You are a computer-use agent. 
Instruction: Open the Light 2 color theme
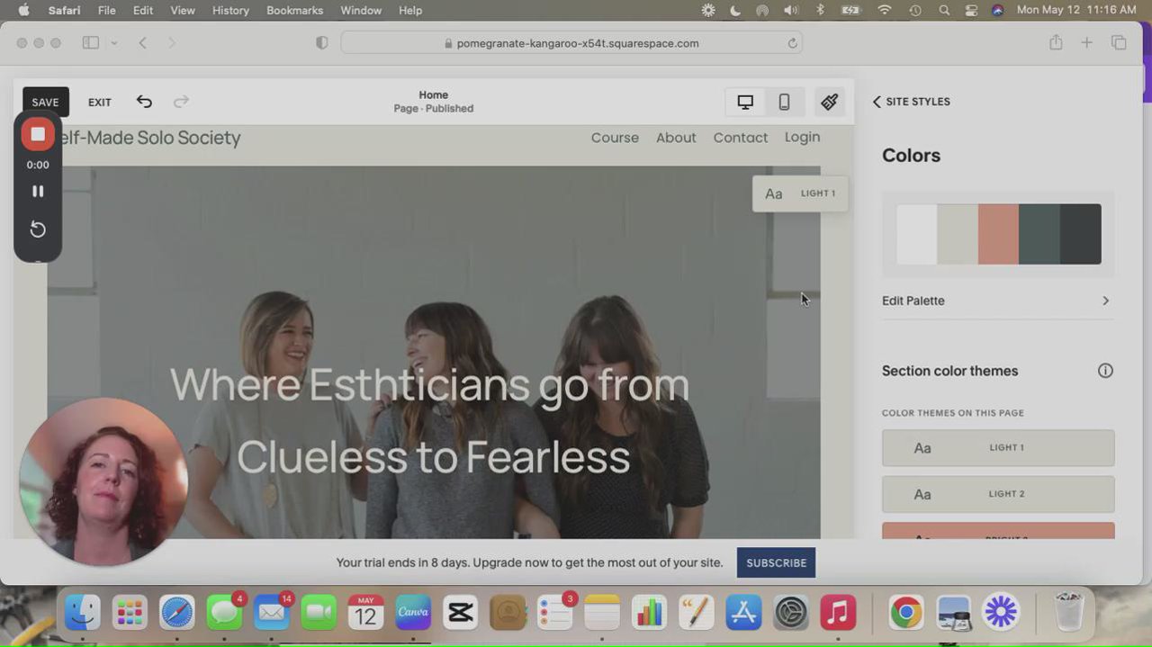coord(998,494)
